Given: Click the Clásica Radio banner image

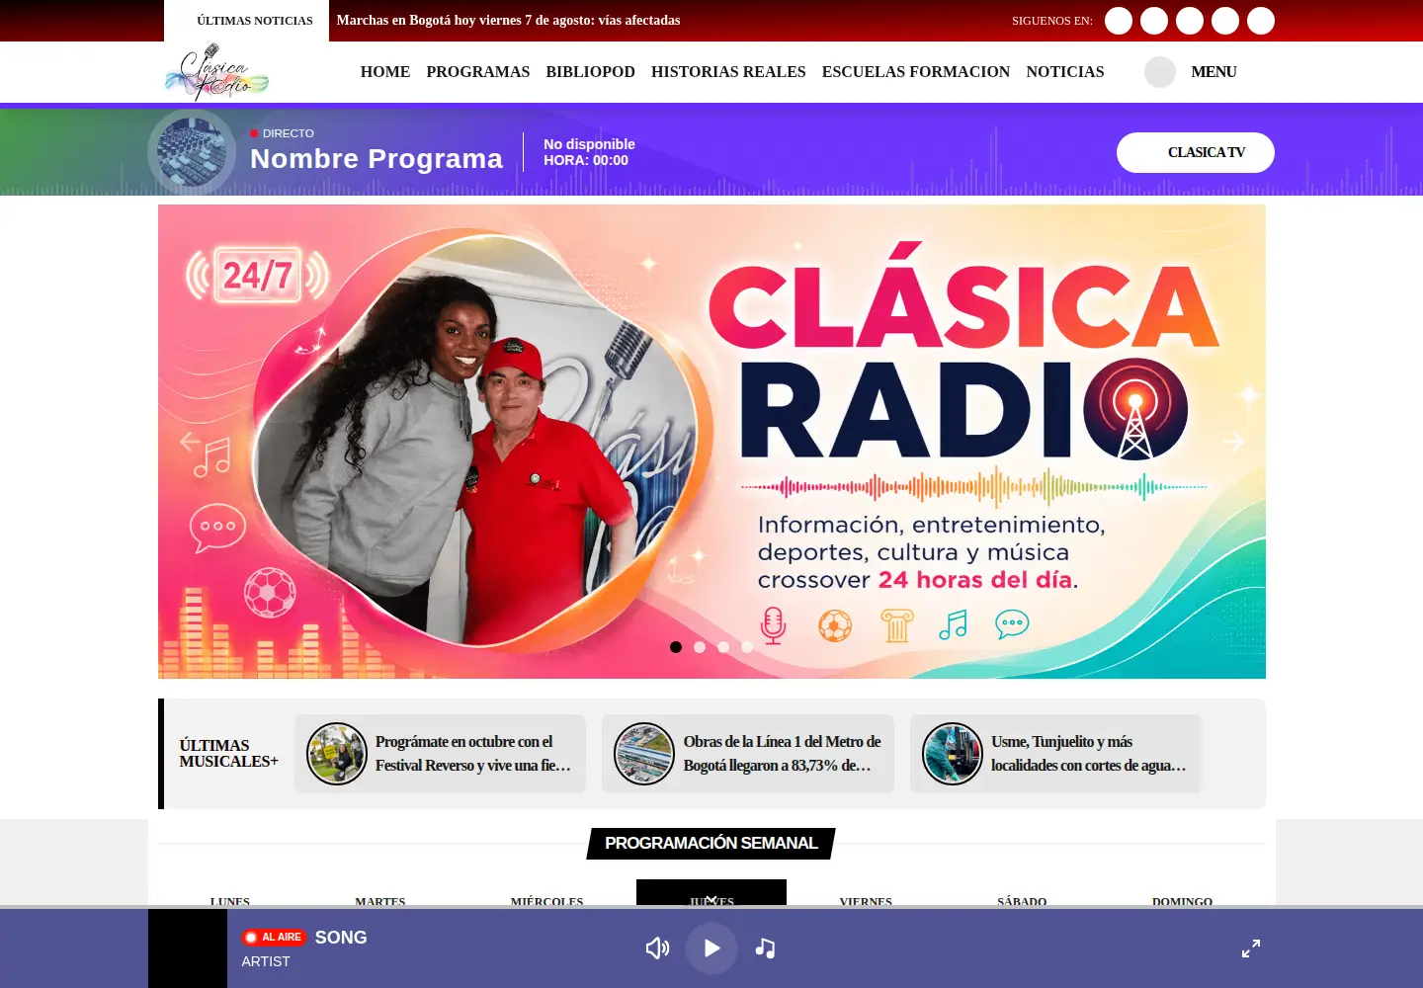Looking at the screenshot, I should pyautogui.click(x=711, y=442).
